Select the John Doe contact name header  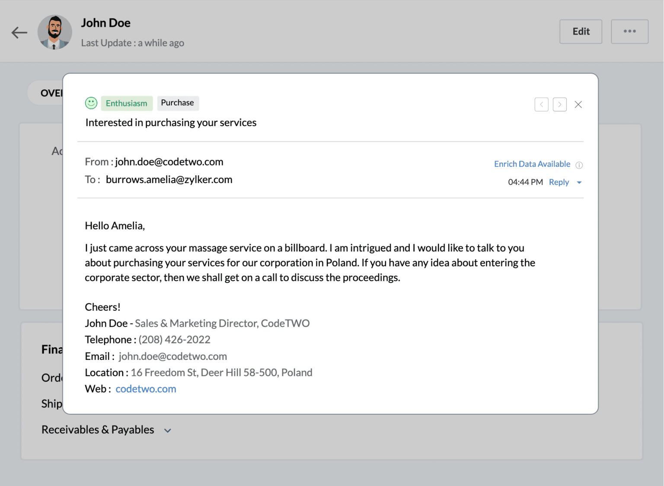tap(105, 22)
